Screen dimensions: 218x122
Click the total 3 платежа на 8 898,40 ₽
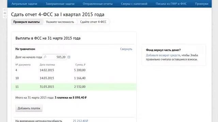[x=71, y=98]
